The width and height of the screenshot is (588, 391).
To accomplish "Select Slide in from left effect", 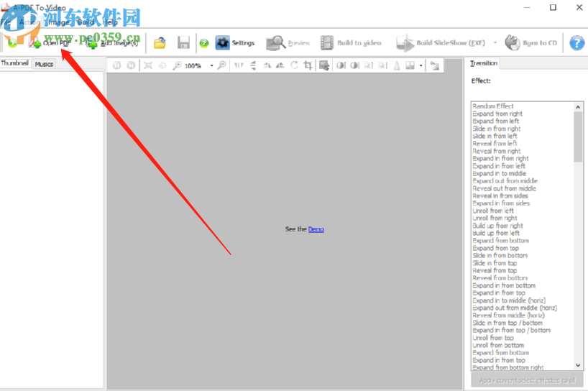I will coord(495,136).
